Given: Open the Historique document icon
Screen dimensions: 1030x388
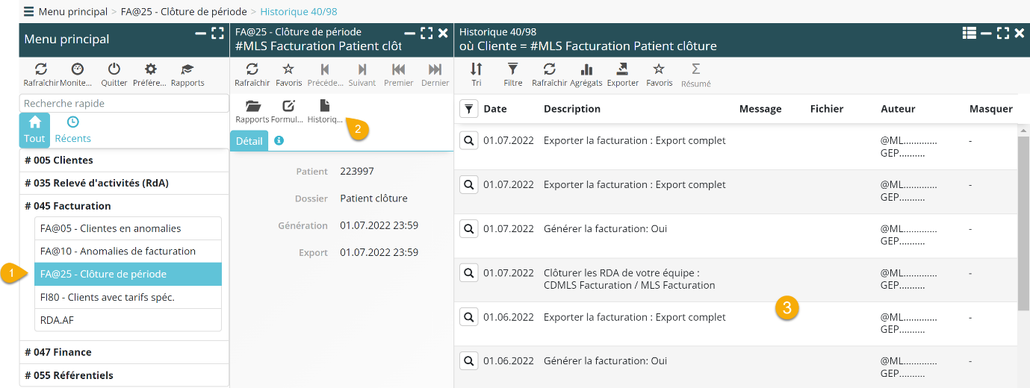Looking at the screenshot, I should tap(325, 106).
